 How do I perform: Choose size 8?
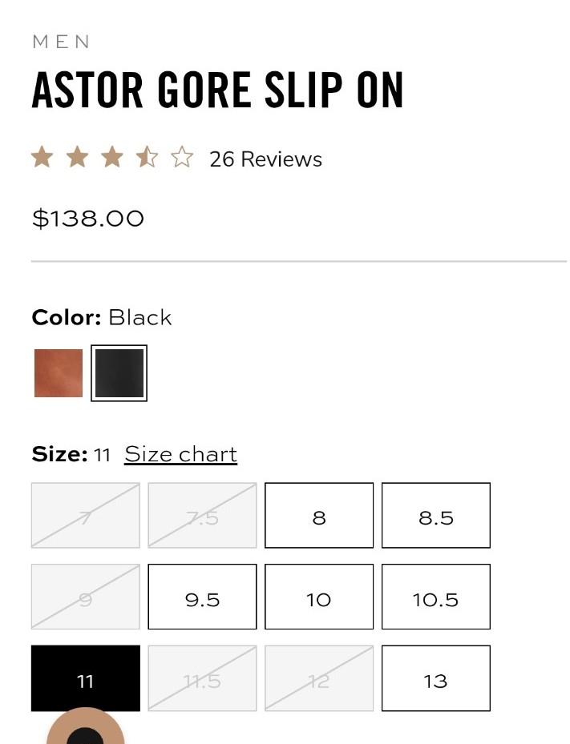tap(319, 515)
